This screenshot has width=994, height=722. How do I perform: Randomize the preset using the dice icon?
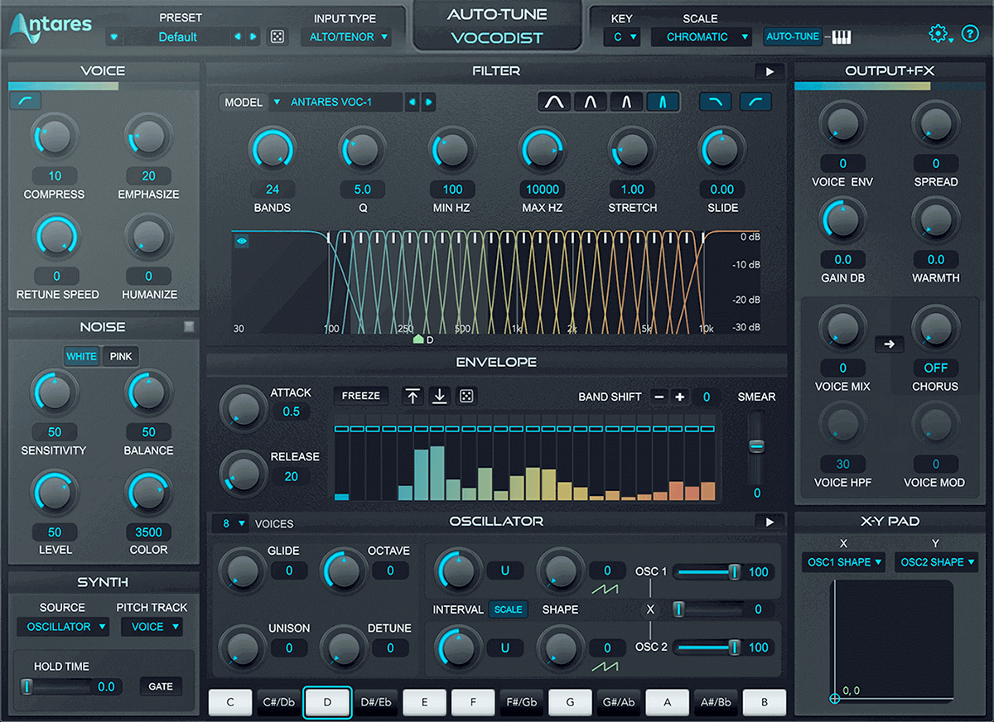(277, 36)
